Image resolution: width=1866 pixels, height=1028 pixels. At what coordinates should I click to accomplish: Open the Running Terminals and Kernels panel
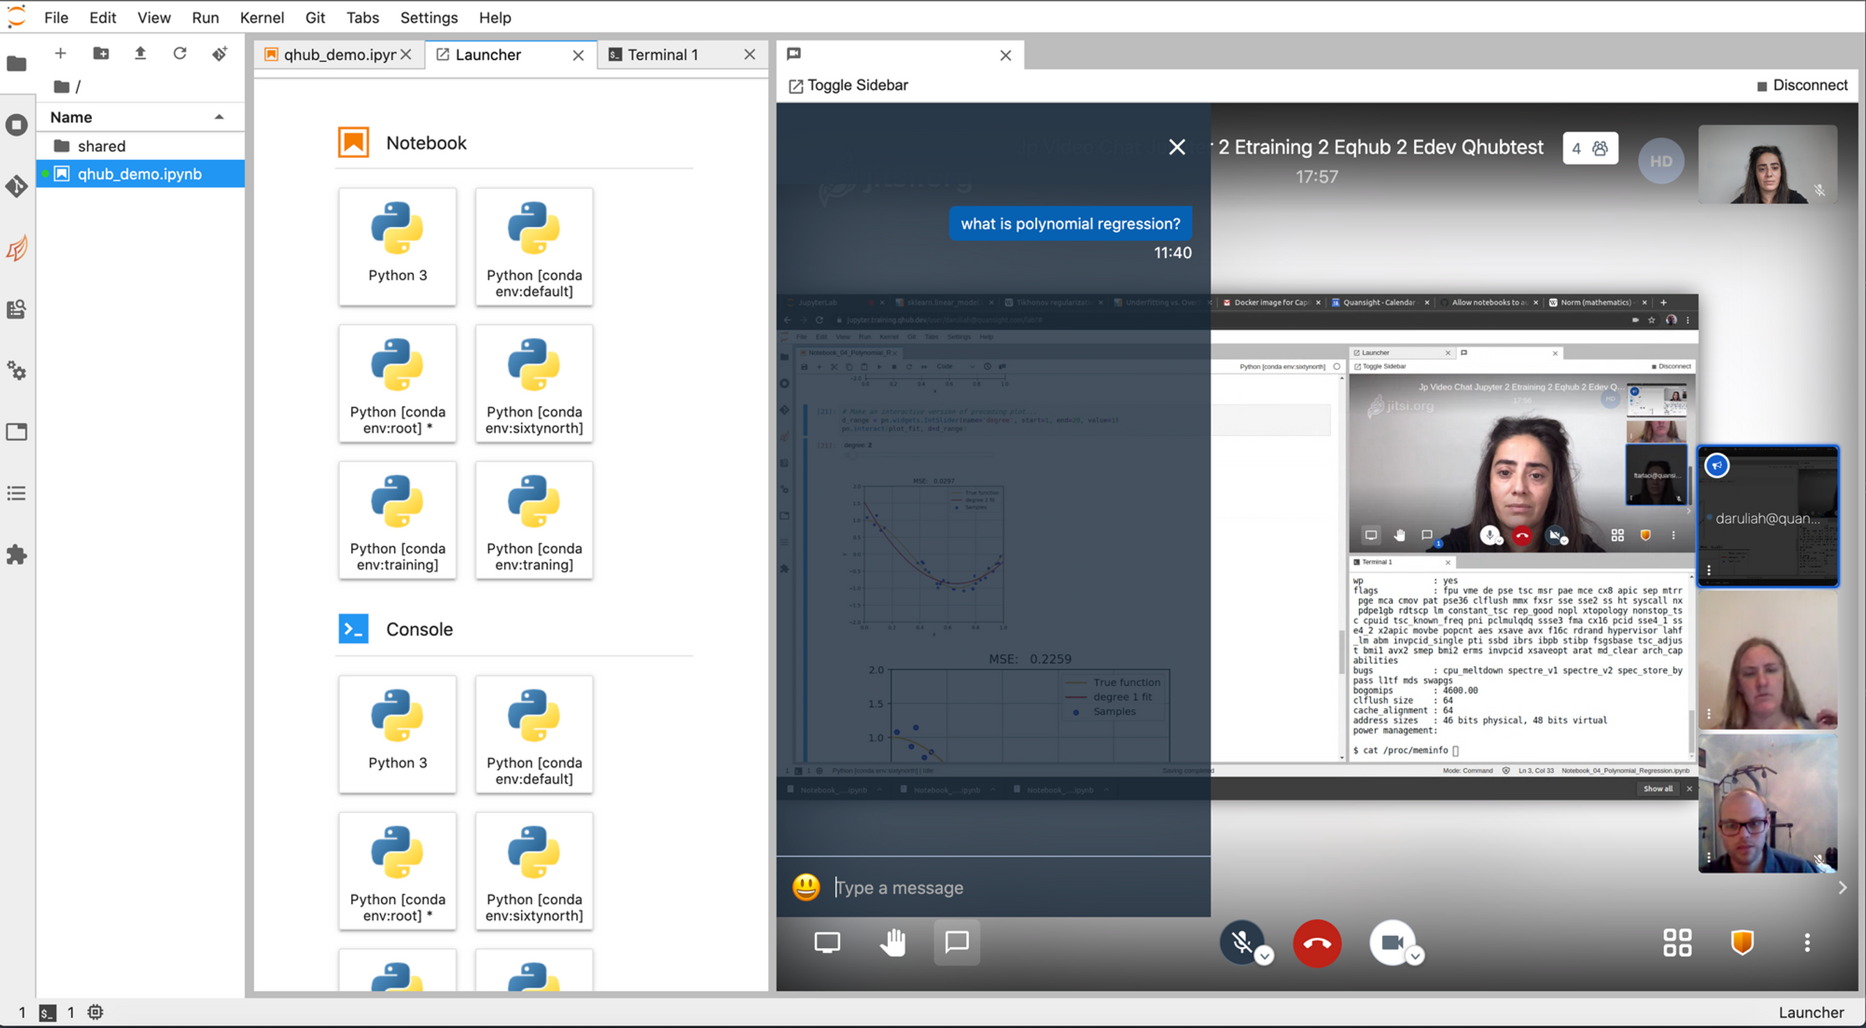(x=17, y=125)
